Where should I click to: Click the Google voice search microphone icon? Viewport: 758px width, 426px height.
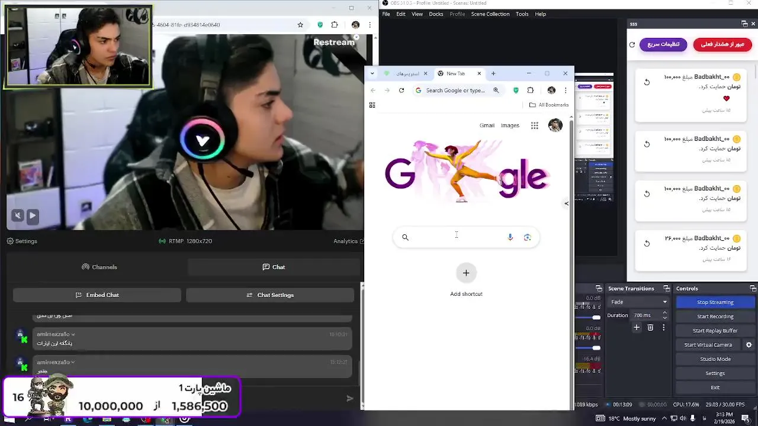coord(510,237)
